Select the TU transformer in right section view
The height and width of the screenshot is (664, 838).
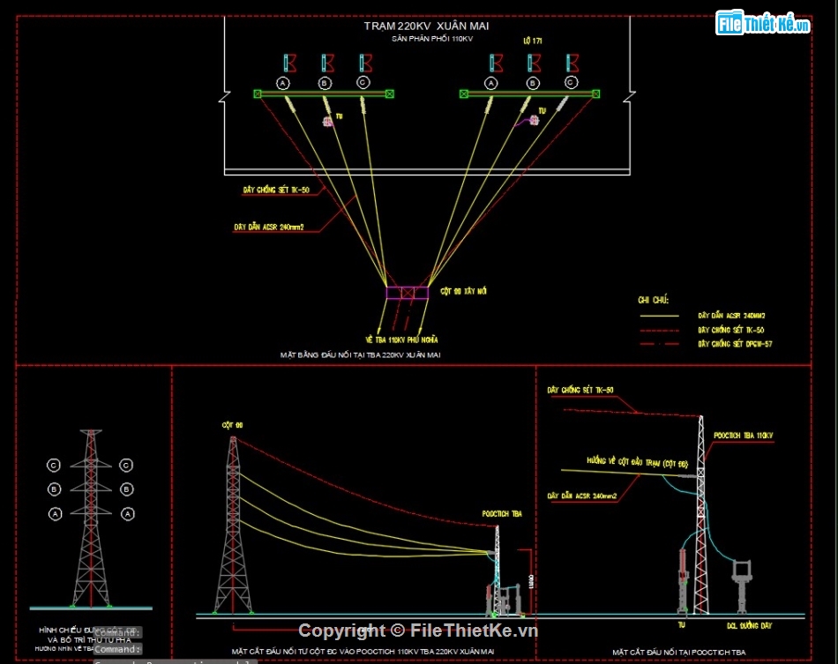[682, 580]
